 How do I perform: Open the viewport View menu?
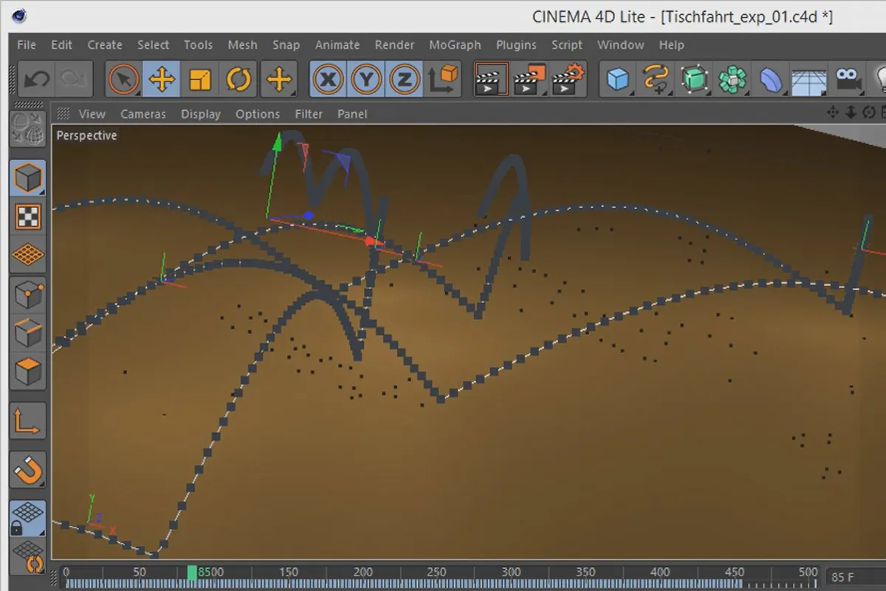[92, 114]
